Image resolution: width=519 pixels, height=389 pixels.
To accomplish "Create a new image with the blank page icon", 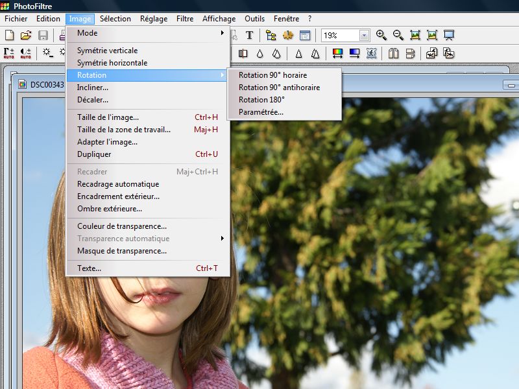I will [10, 35].
